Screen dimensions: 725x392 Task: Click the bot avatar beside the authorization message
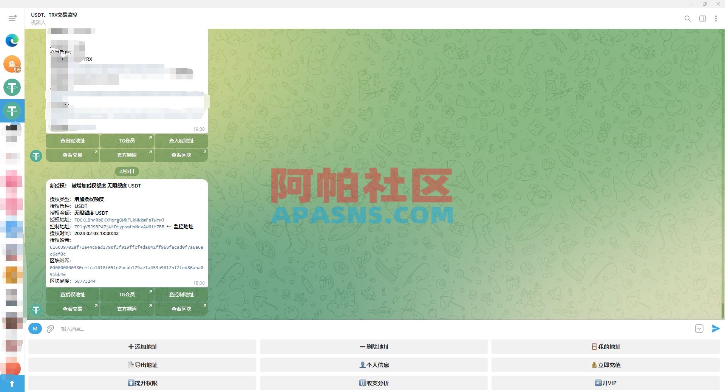click(36, 310)
